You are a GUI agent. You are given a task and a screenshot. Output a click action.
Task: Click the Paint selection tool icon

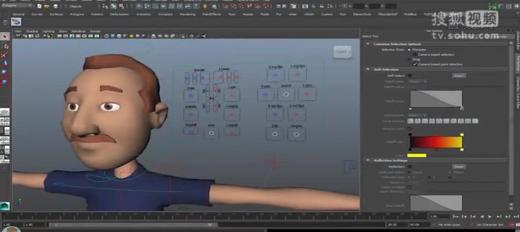click(x=5, y=55)
